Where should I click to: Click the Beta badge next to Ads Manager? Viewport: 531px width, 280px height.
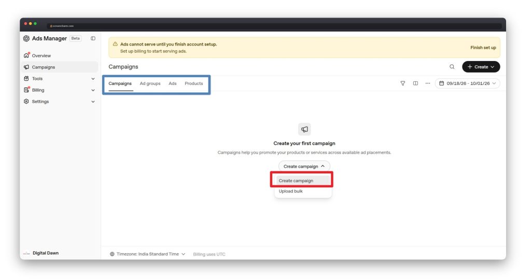click(76, 38)
